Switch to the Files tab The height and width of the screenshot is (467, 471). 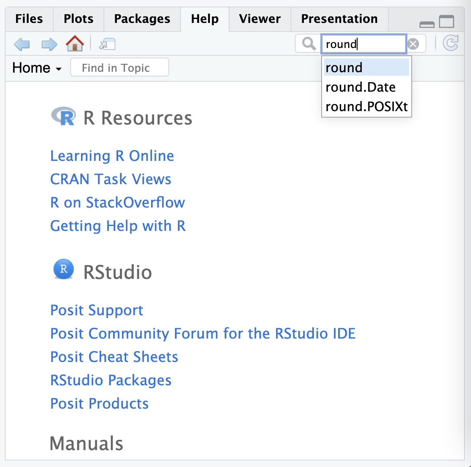tap(29, 19)
